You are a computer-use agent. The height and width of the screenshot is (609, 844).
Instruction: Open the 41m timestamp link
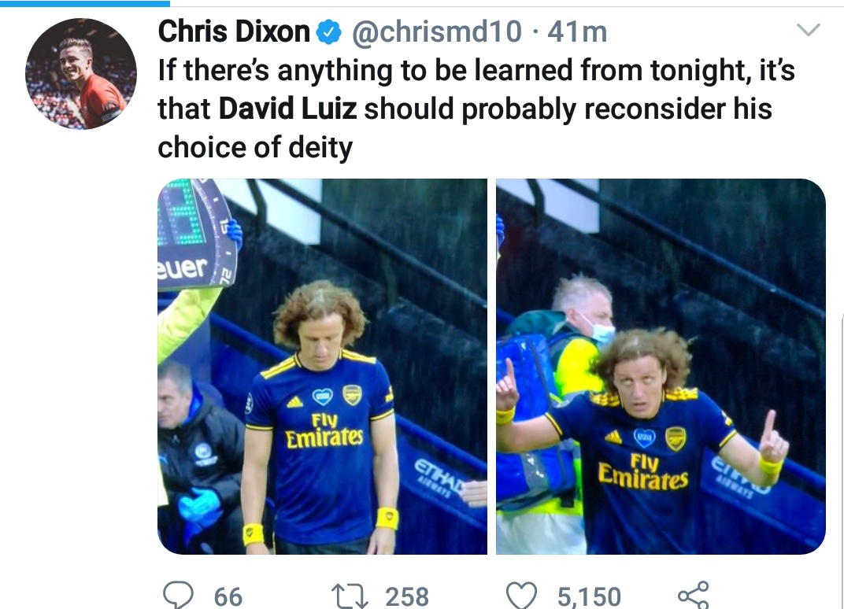pyautogui.click(x=577, y=31)
